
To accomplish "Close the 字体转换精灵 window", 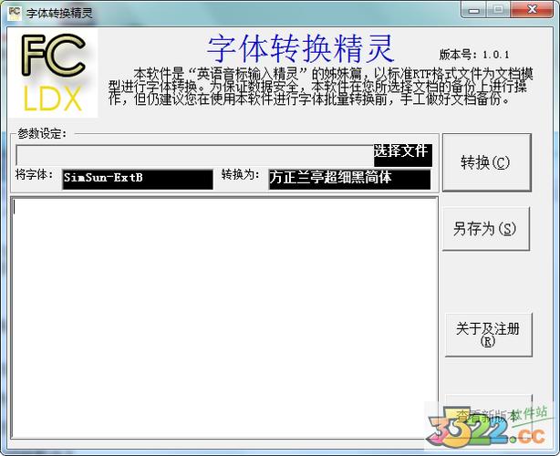I will (x=532, y=10).
